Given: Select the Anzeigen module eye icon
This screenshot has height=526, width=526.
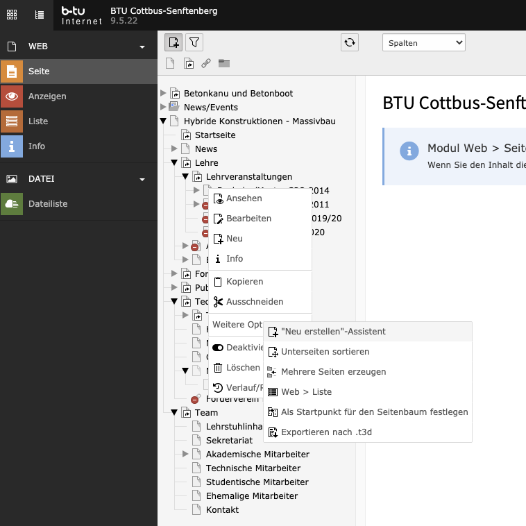Looking at the screenshot, I should pyautogui.click(x=12, y=96).
